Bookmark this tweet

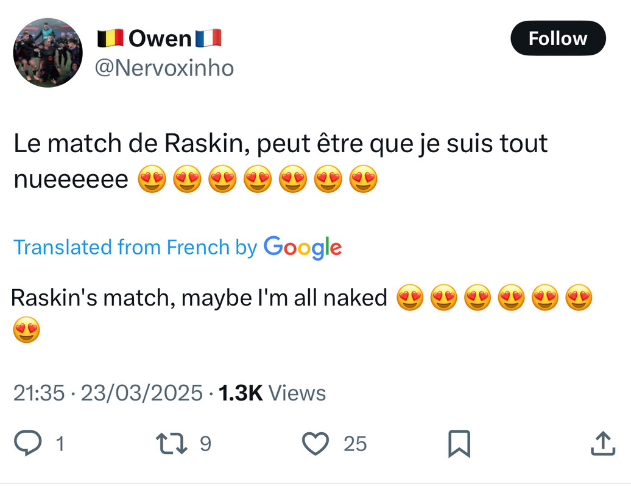(x=459, y=444)
